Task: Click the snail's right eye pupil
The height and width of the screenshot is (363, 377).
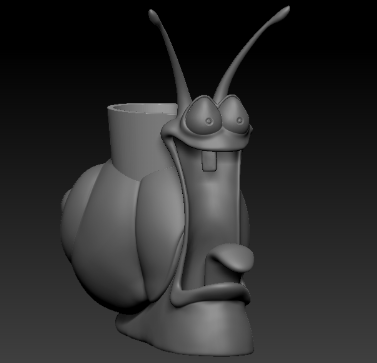Action: (x=240, y=120)
